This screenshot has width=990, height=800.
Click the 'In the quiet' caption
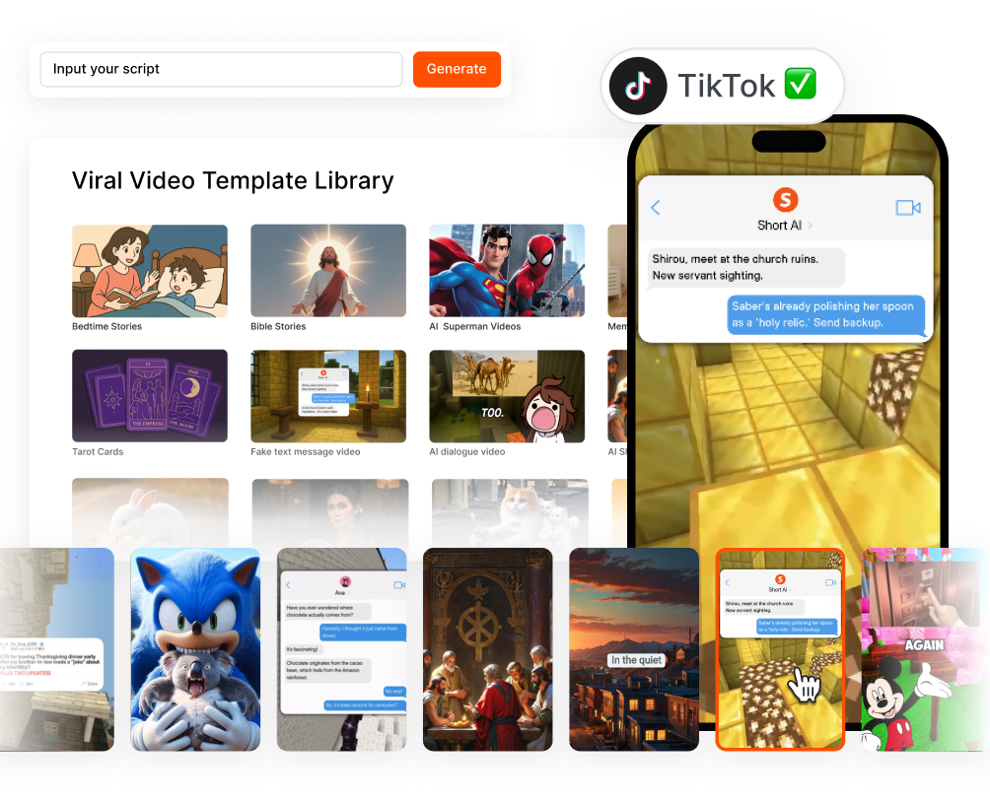pos(636,660)
